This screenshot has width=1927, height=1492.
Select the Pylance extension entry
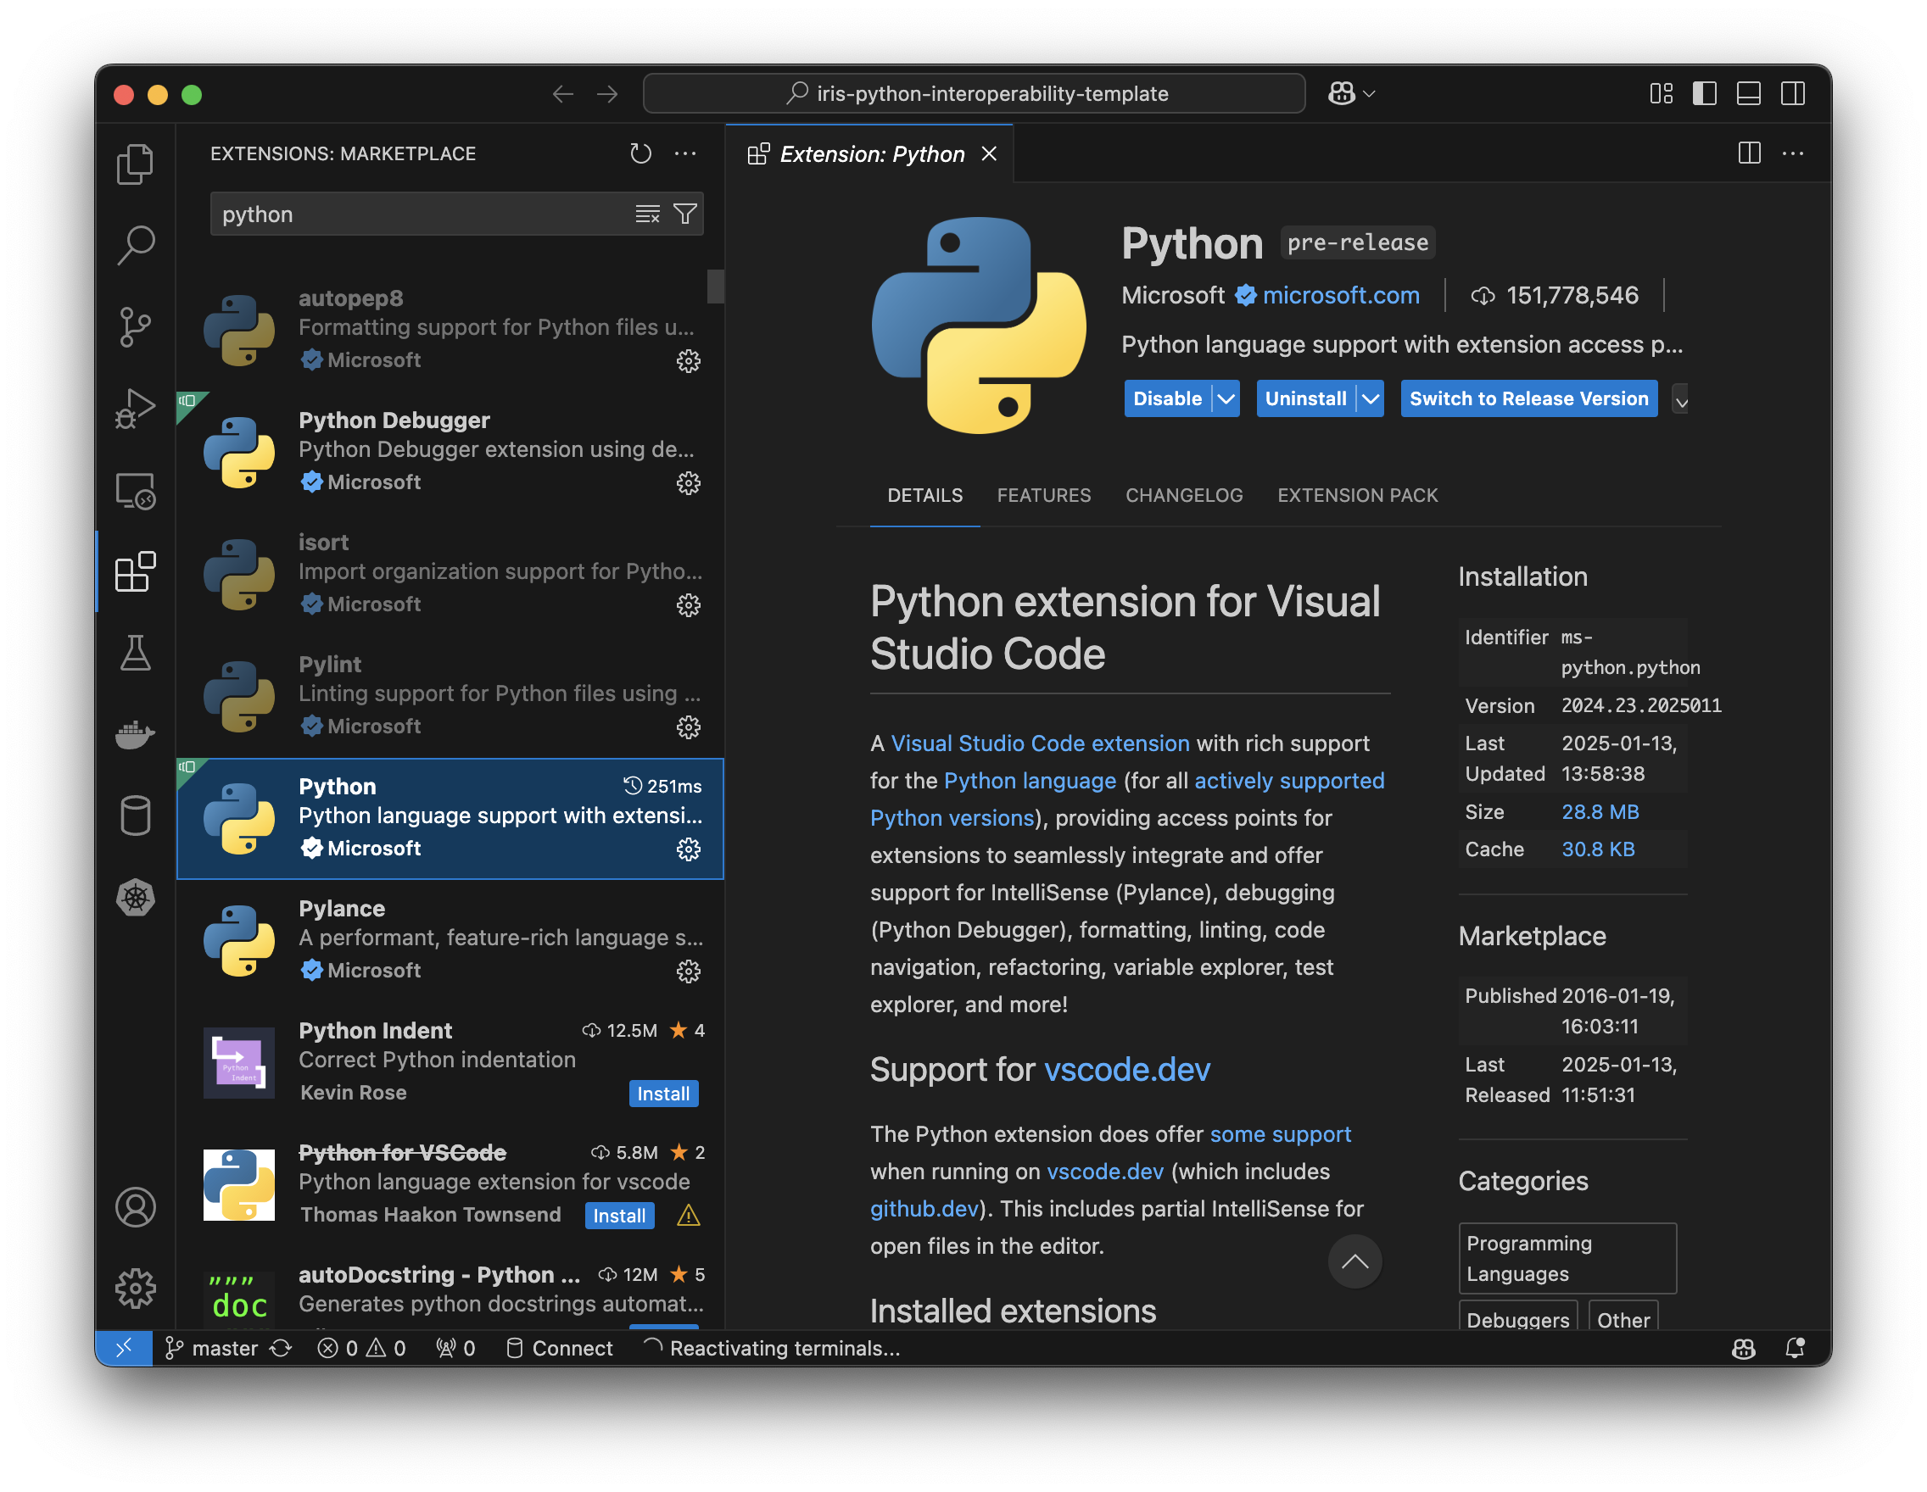click(451, 941)
